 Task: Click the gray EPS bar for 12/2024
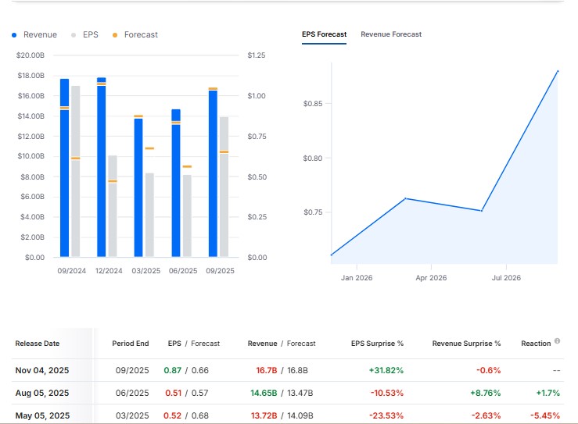pos(113,211)
